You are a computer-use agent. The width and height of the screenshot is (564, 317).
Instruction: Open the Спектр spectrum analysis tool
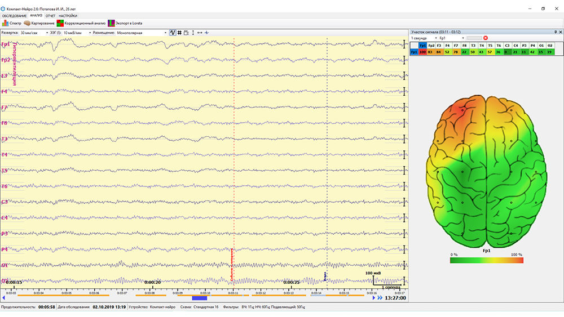pos(11,23)
